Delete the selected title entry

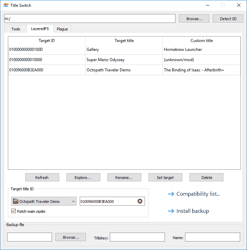(206, 178)
